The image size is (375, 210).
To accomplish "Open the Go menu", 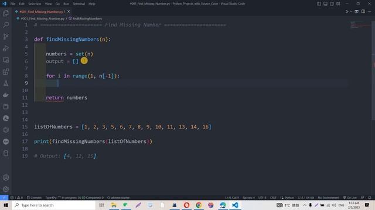I will pos(57,4).
